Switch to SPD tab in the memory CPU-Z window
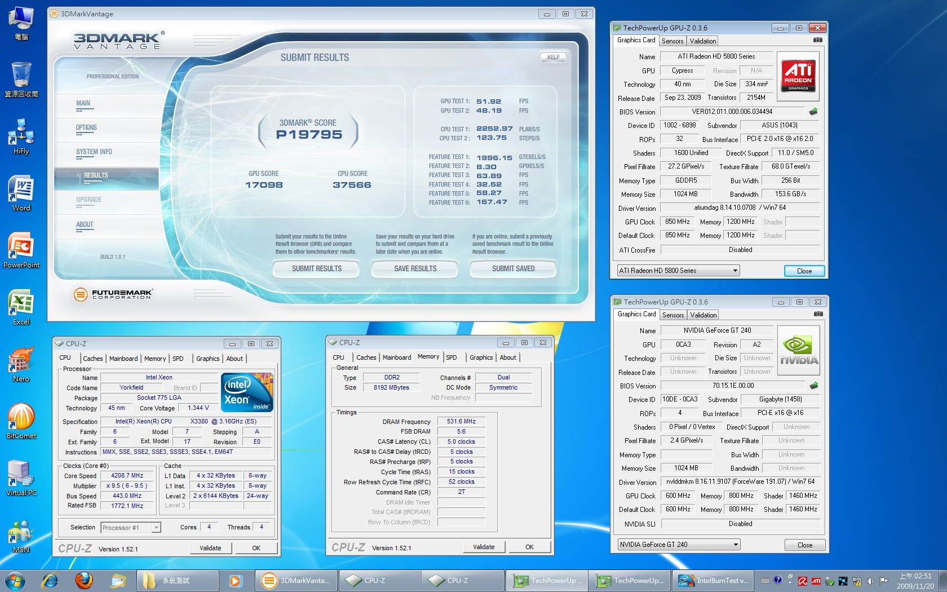The height and width of the screenshot is (592, 947). pos(452,357)
